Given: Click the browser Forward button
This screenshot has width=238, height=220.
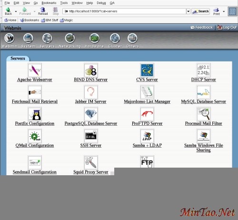Looking at the screenshot, I should pyautogui.click(x=25, y=11).
